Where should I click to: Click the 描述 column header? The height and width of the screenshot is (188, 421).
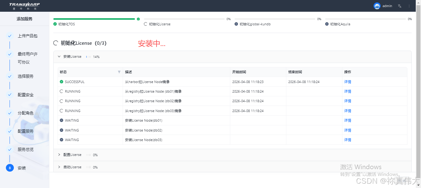[x=176, y=72]
